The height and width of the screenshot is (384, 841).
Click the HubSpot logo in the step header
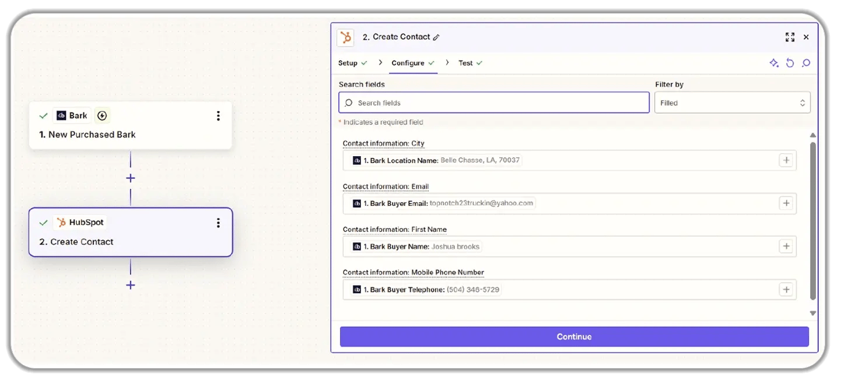(345, 37)
